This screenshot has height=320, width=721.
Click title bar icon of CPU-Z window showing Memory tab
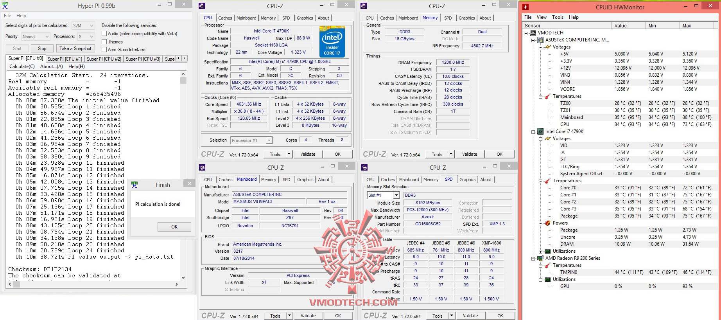click(x=364, y=6)
